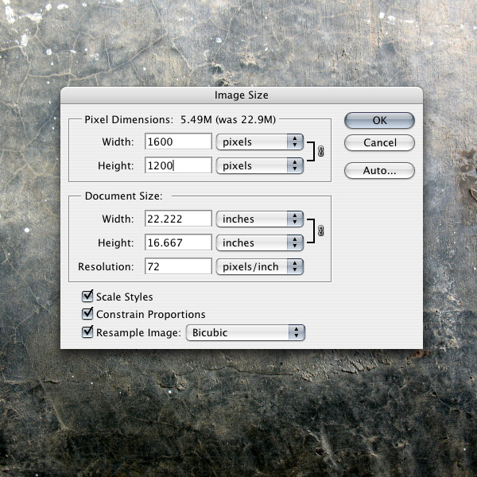Open the pixels/inch resolution units dropdown

click(x=260, y=267)
